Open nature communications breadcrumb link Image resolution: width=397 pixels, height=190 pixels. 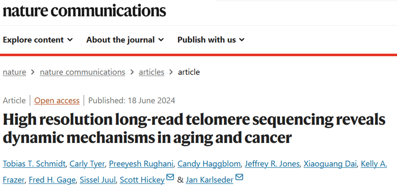click(x=83, y=72)
